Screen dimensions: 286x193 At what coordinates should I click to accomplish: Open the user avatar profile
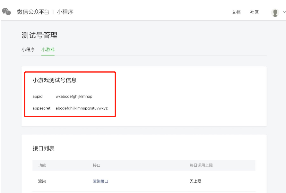pos(275,13)
